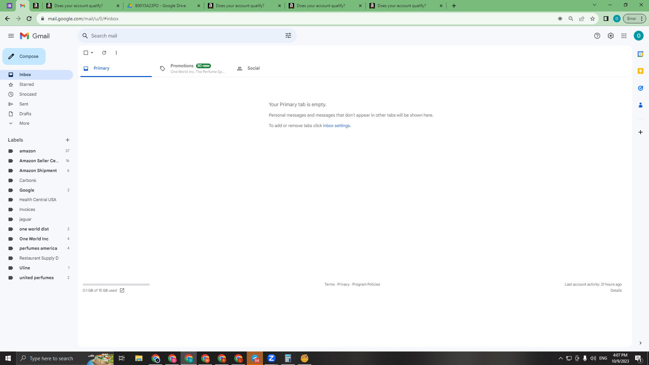Open the Gmail main menu hamburger
The width and height of the screenshot is (649, 365).
pos(11,36)
